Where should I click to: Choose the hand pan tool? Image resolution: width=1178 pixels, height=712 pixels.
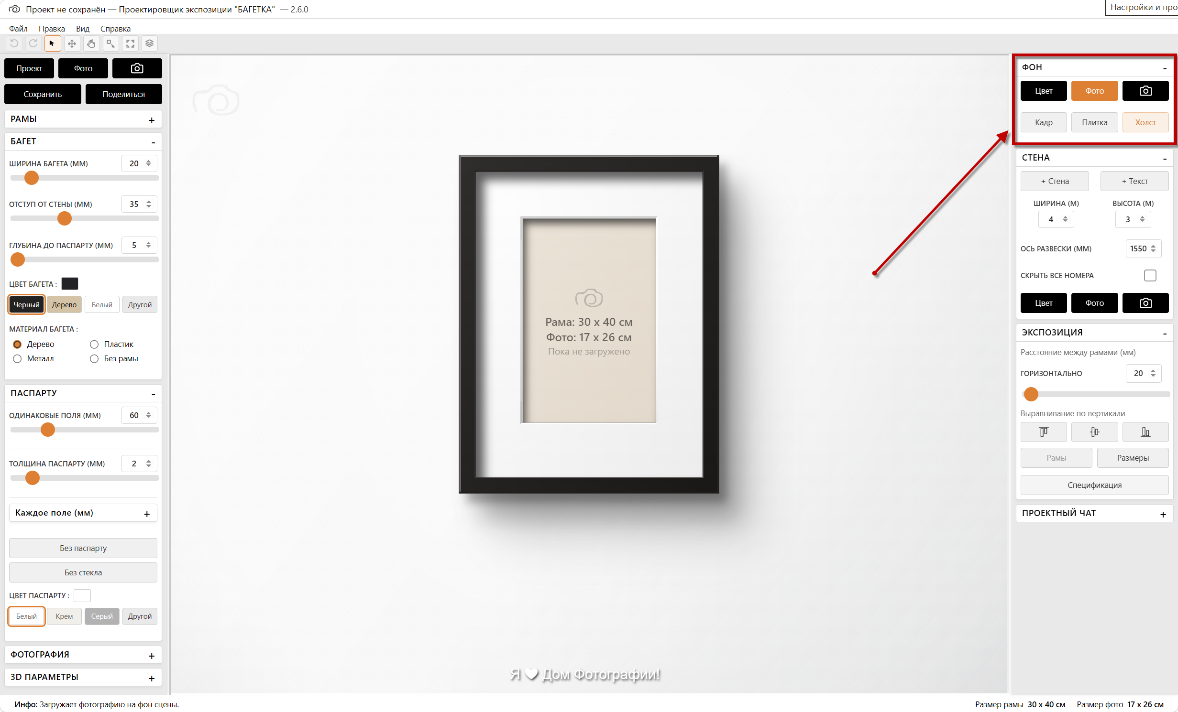tap(91, 43)
